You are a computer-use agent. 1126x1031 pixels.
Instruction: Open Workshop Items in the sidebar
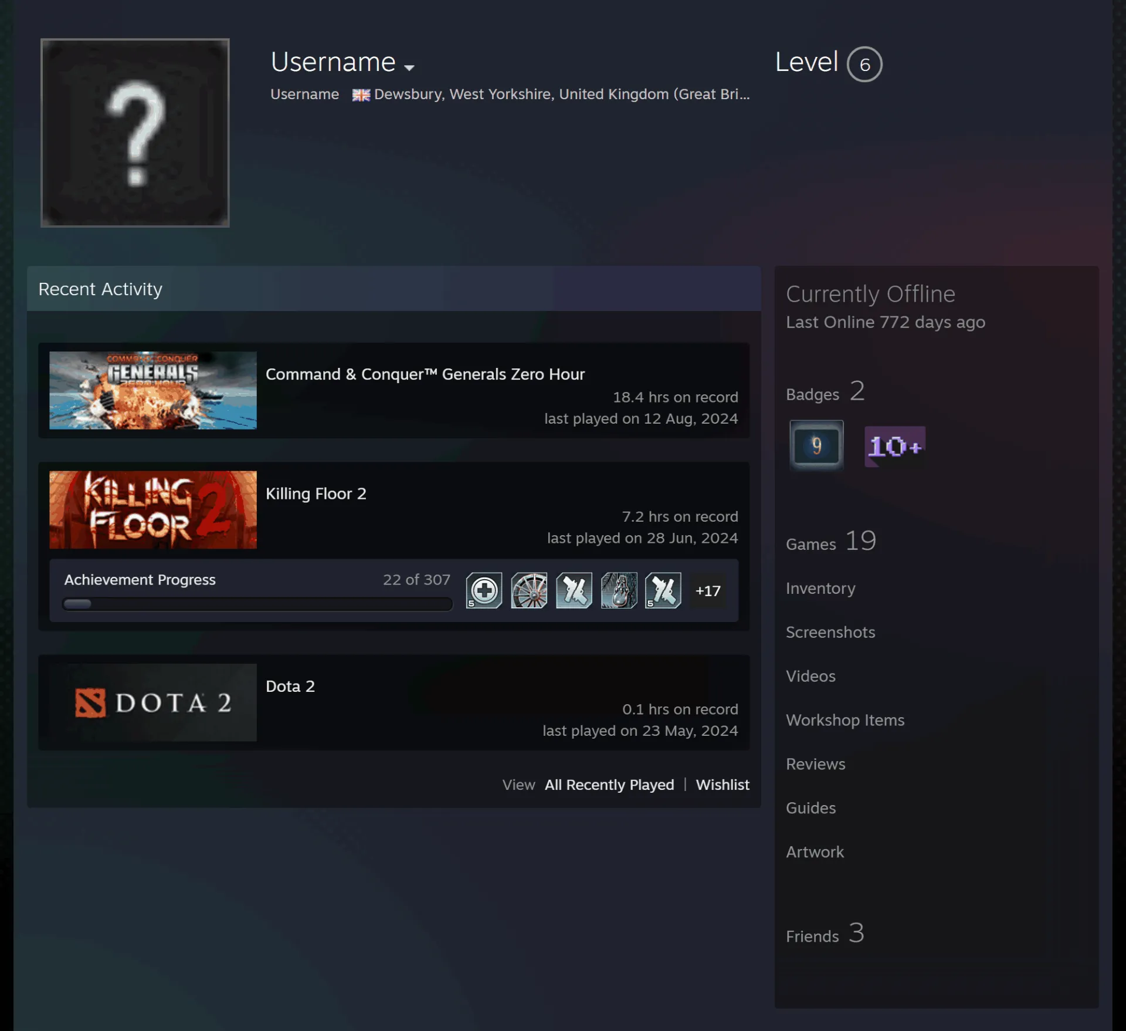[845, 720]
